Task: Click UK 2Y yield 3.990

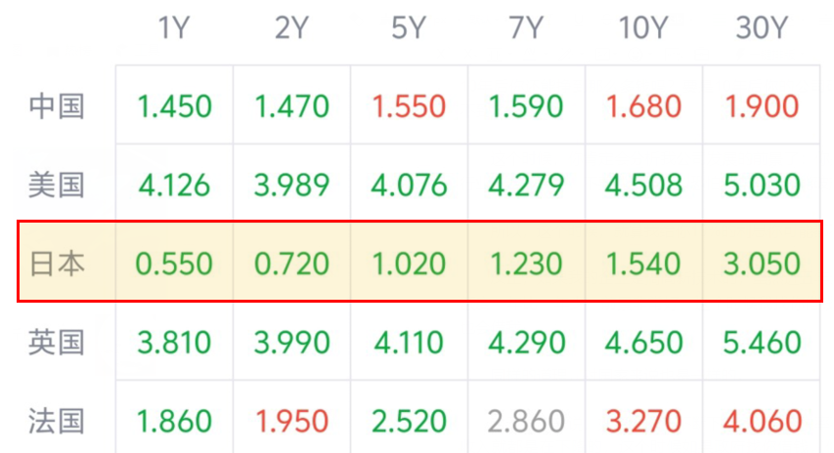Action: pos(292,343)
